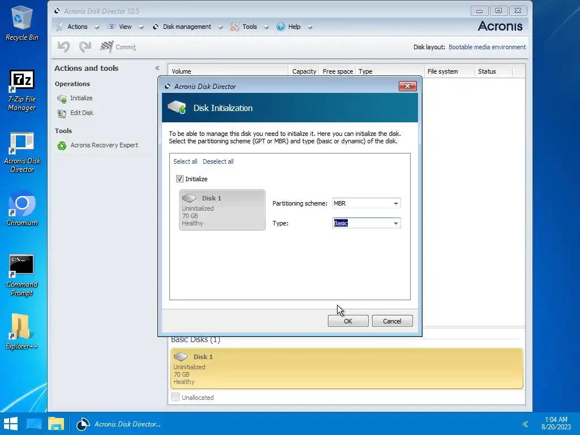Expand the Disk management dropdown arrow
Screen dimensions: 580x435
[x=220, y=27]
